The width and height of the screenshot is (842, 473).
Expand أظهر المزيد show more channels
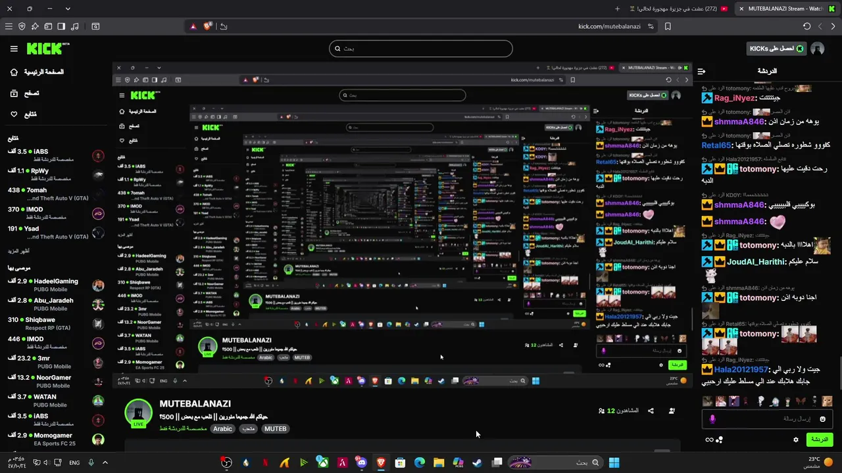tap(18, 251)
